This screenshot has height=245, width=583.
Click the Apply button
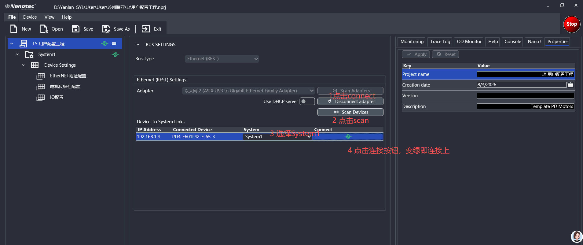tap(416, 54)
